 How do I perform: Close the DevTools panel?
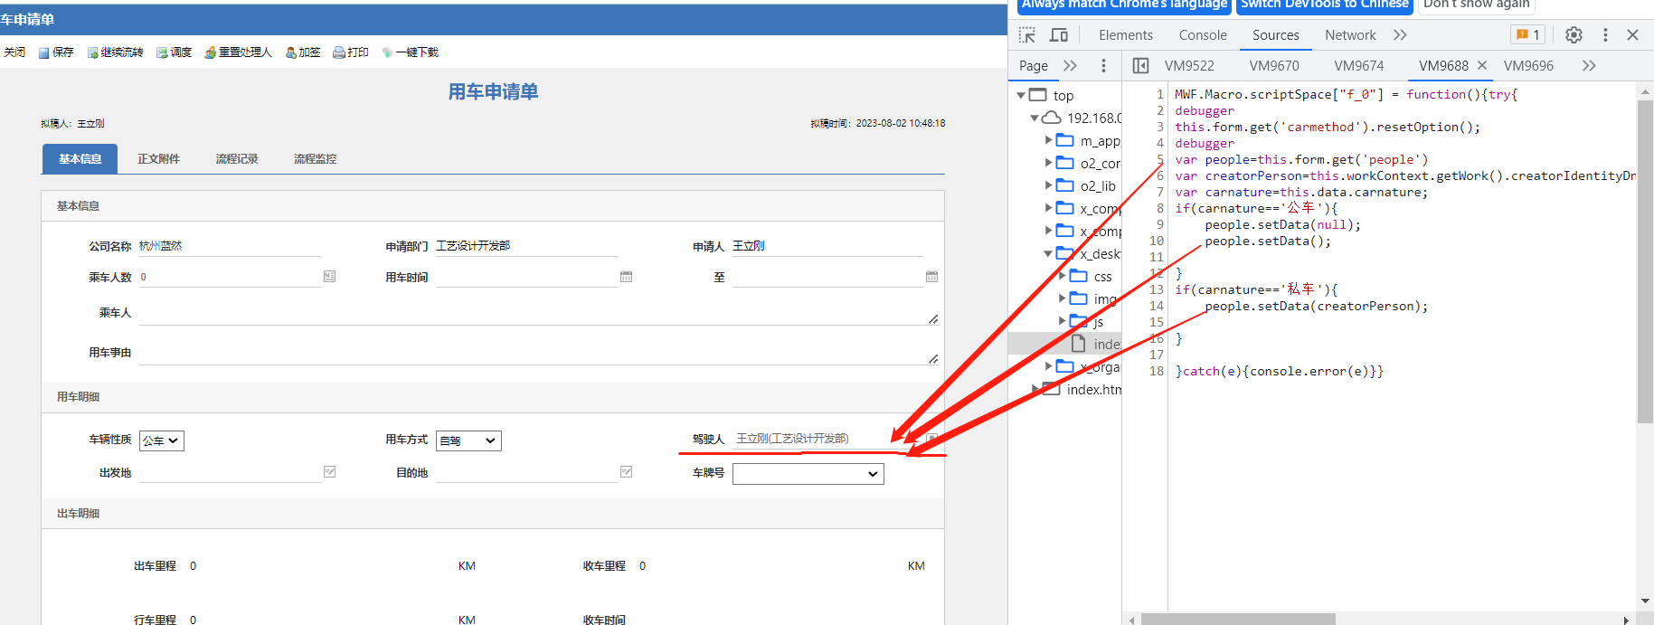click(x=1632, y=34)
